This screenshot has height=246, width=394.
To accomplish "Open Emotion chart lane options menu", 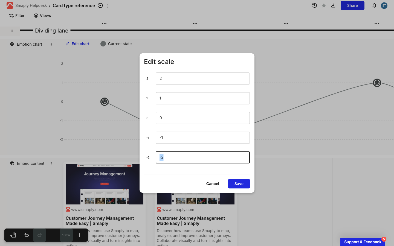I will click(x=51, y=45).
